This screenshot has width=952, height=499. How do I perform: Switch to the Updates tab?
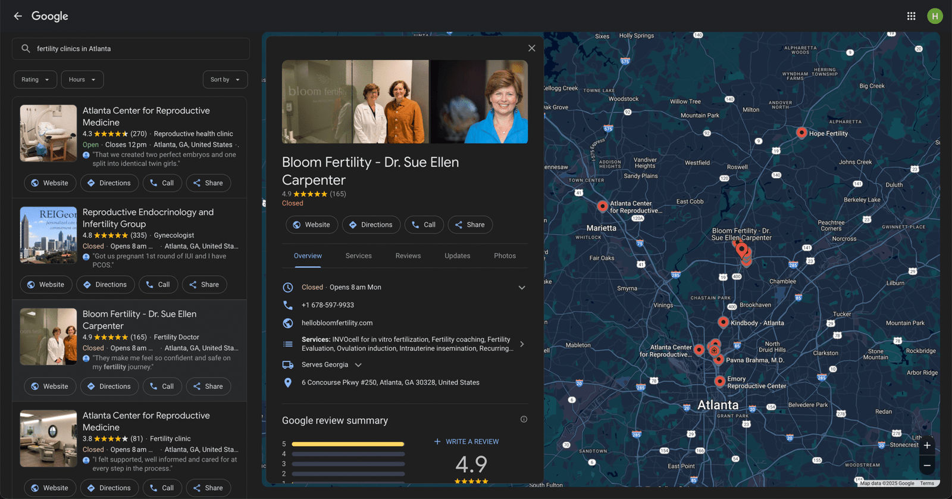(x=458, y=256)
